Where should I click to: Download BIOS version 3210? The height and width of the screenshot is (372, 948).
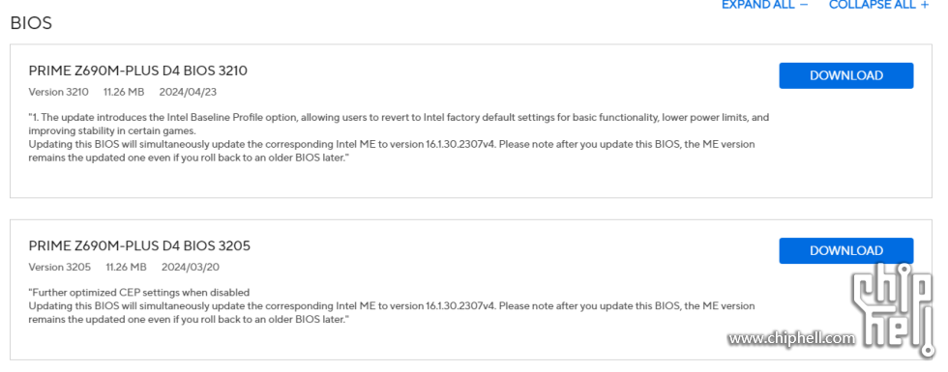pos(845,75)
